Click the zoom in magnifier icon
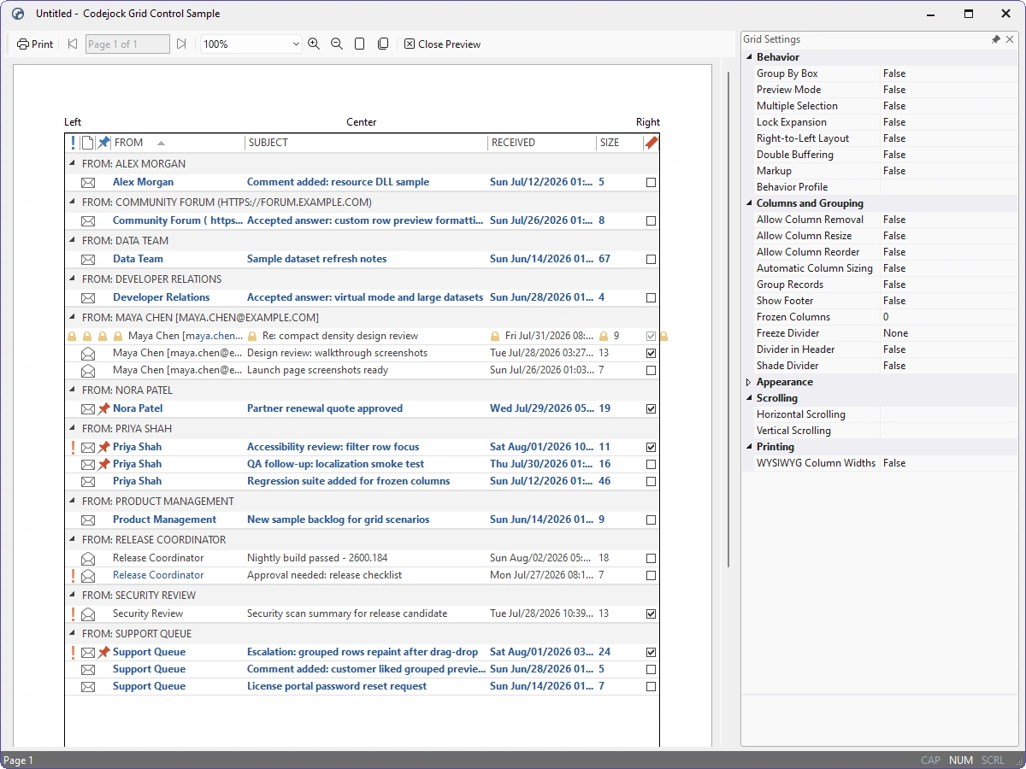The width and height of the screenshot is (1026, 769). pos(314,44)
